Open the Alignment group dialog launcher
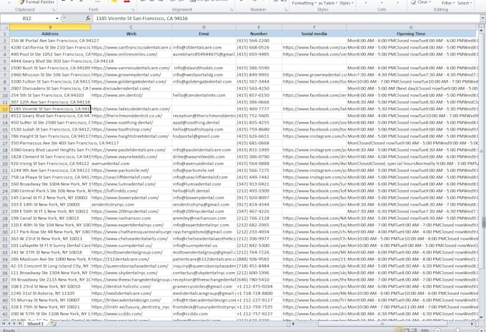Screen dimensions: 486x332 [232, 10]
